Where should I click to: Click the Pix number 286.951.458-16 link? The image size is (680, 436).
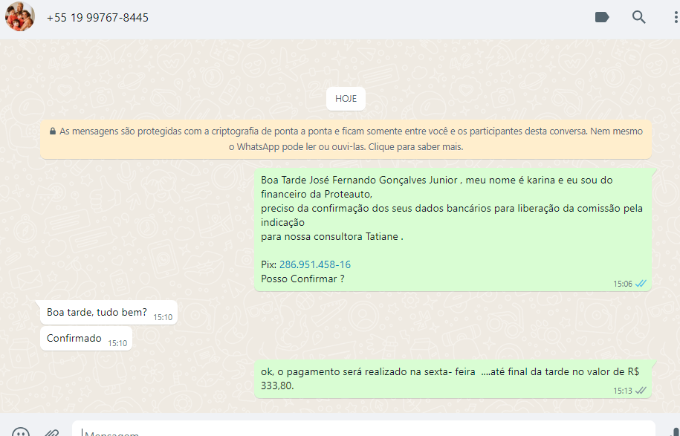tap(314, 264)
